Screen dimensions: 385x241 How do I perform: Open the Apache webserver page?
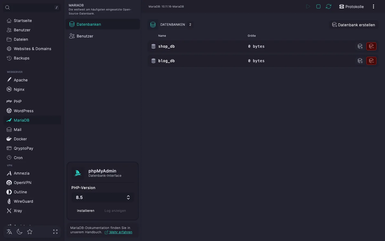(x=32, y=80)
